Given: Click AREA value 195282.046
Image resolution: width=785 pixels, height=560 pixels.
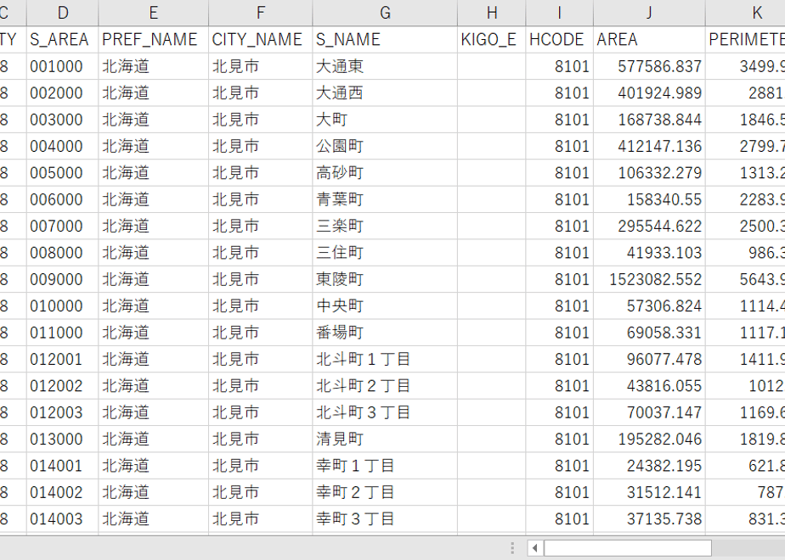Looking at the screenshot, I should click(649, 439).
